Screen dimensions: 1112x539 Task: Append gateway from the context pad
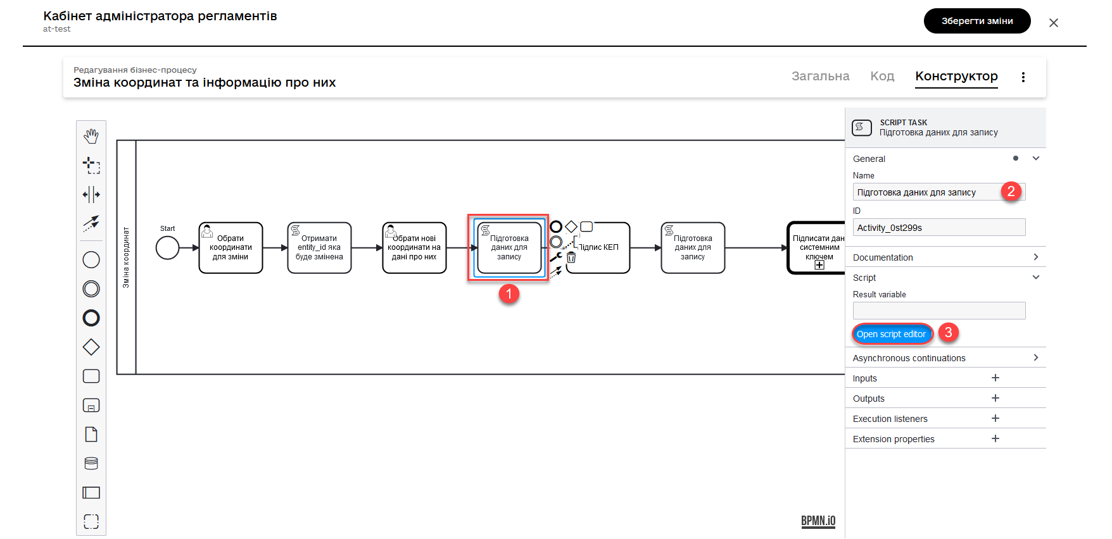pos(571,226)
